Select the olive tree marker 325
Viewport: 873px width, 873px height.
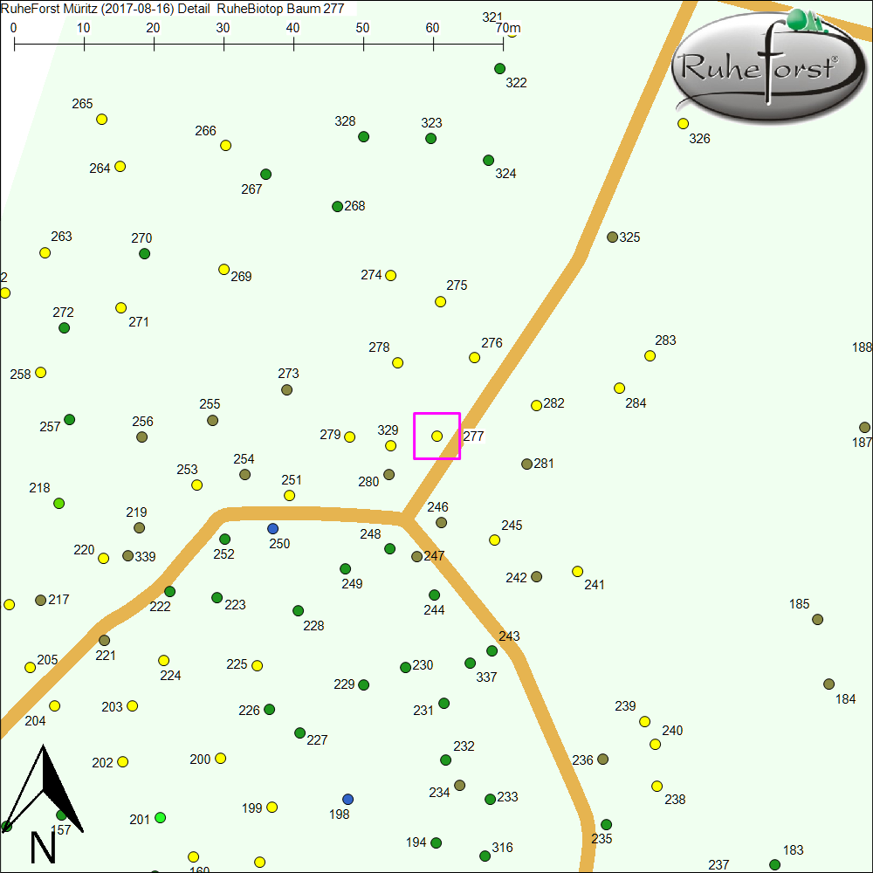tap(612, 237)
